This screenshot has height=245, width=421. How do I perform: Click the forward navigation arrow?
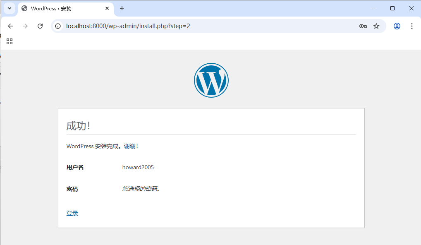point(25,26)
